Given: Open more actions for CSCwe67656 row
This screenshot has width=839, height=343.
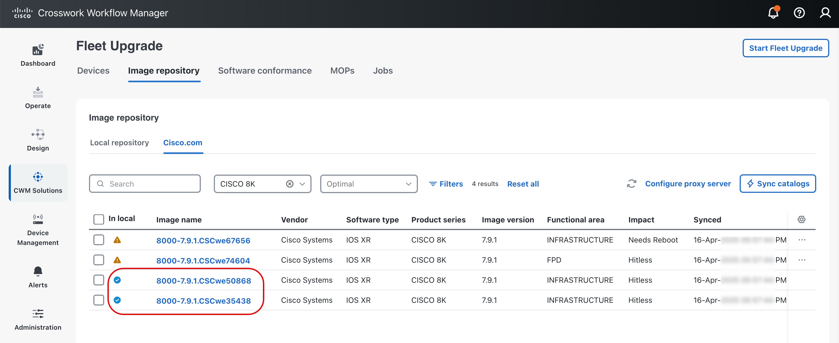Looking at the screenshot, I should [x=802, y=240].
